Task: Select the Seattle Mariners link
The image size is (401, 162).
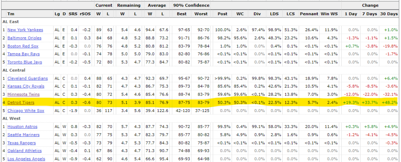Action: pyautogui.click(x=23, y=135)
